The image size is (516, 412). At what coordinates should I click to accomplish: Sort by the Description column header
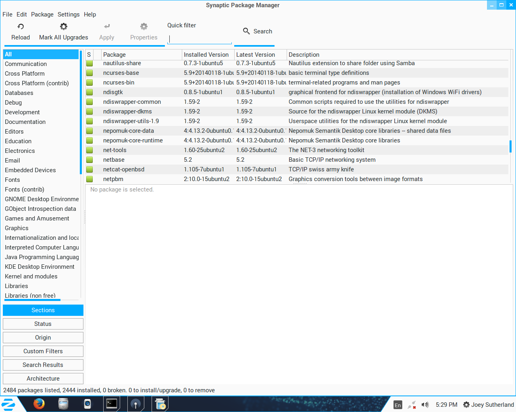tap(397, 55)
